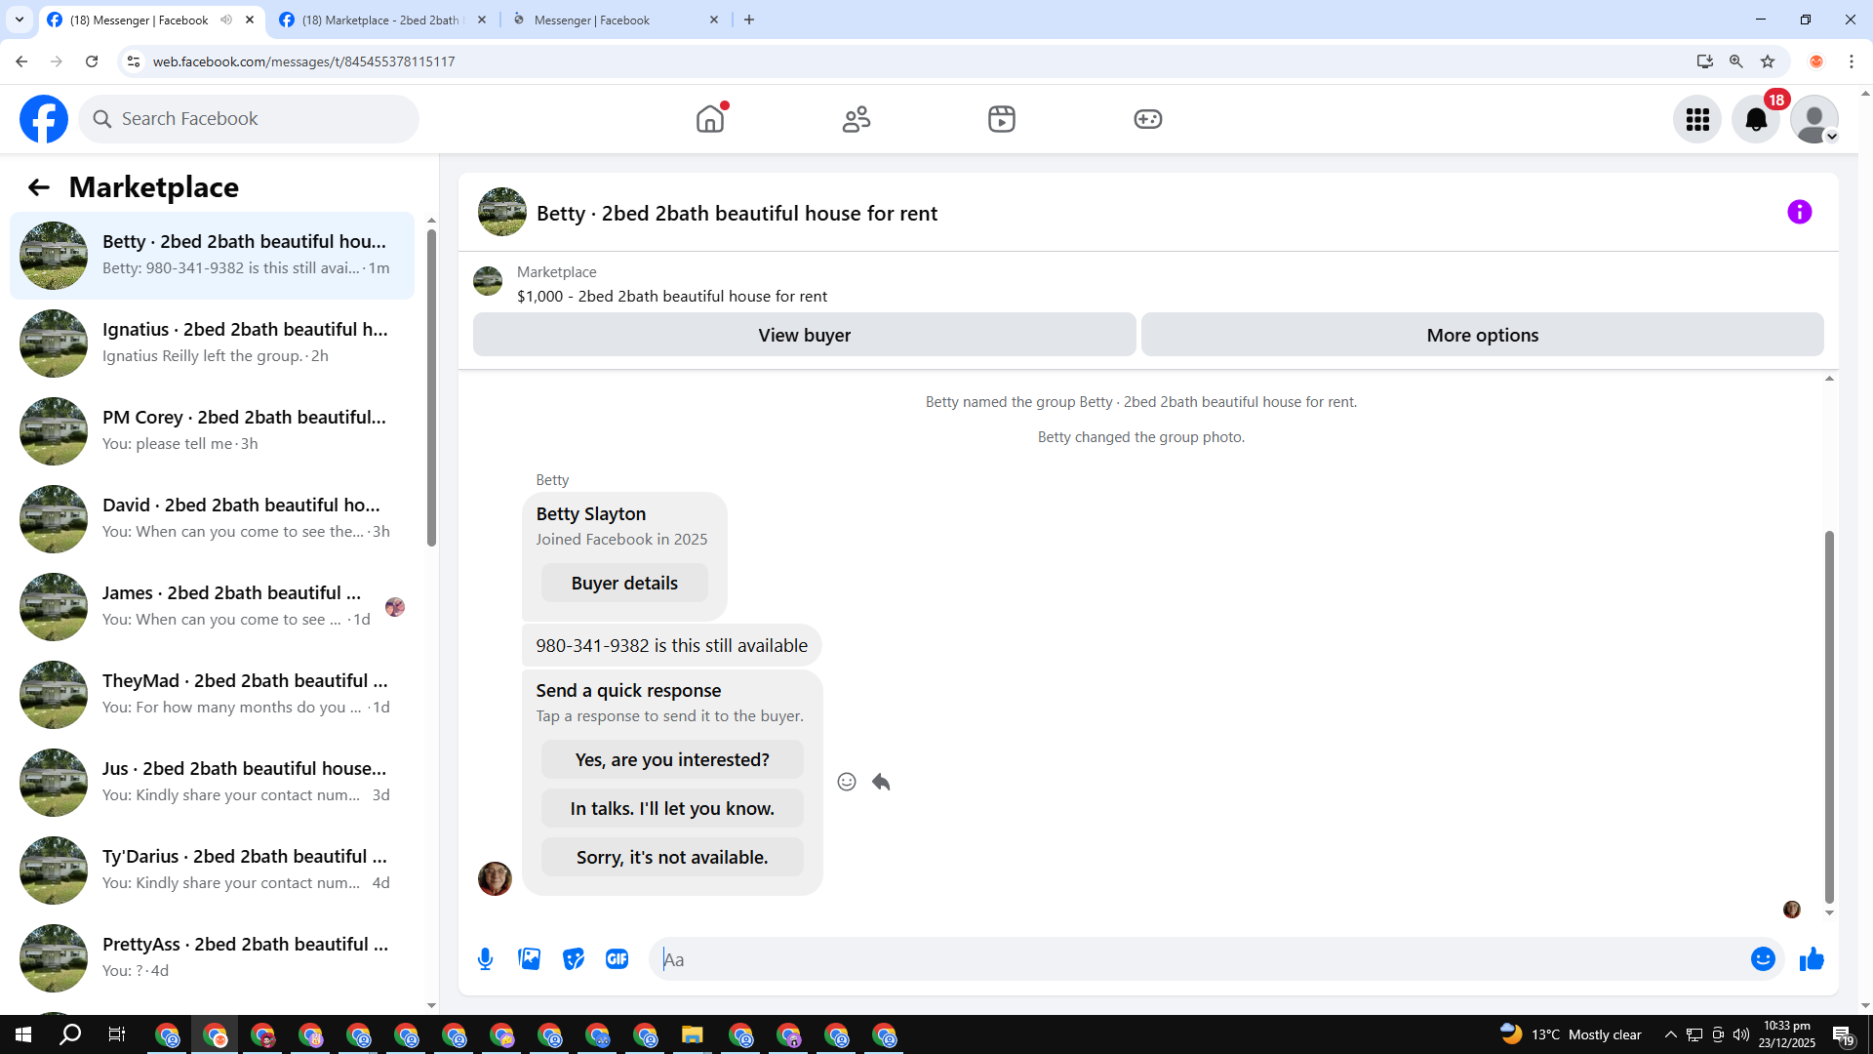Show hidden system tray icons
The width and height of the screenshot is (1873, 1054).
pos(1670,1034)
